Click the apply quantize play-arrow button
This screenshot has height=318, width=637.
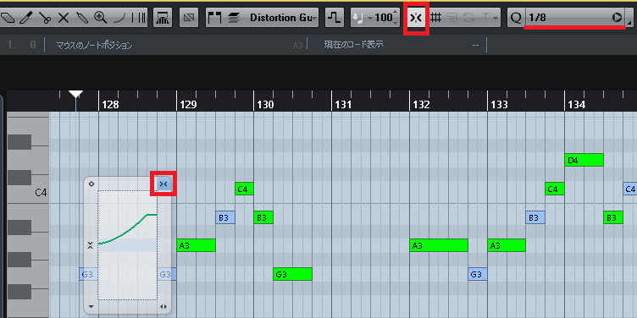(x=617, y=18)
